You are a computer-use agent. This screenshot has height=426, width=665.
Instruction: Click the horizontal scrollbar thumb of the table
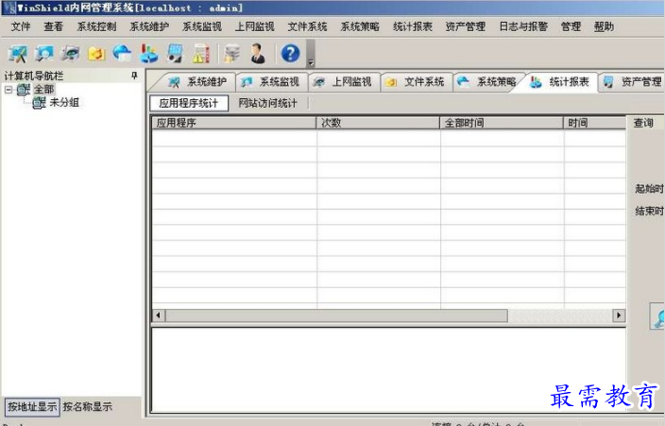(336, 315)
